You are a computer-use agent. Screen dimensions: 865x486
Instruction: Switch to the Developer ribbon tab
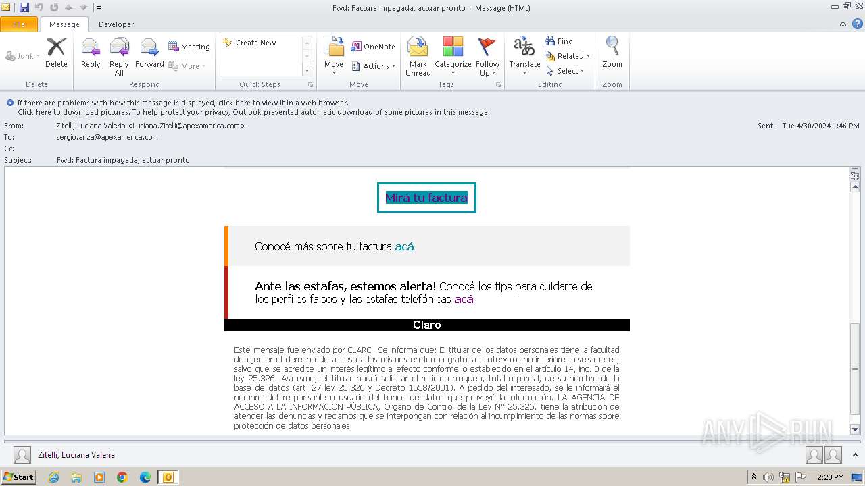click(116, 24)
